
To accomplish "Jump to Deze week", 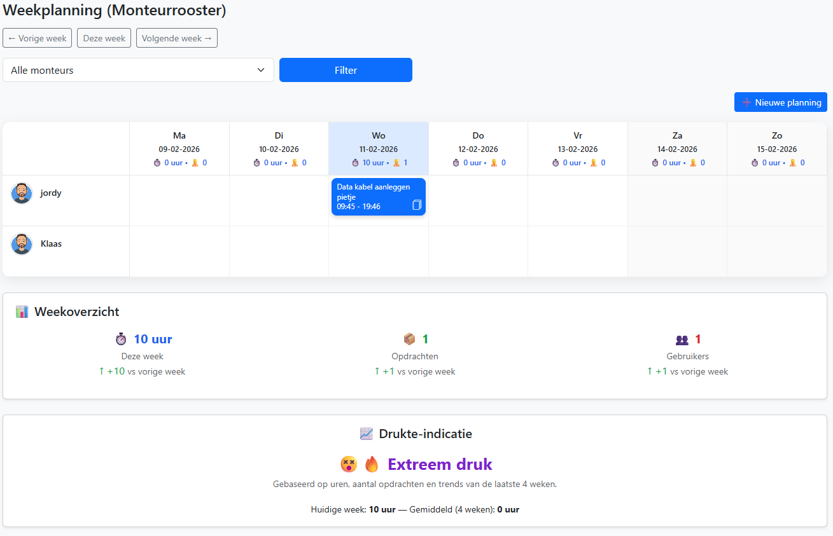I will (x=104, y=38).
